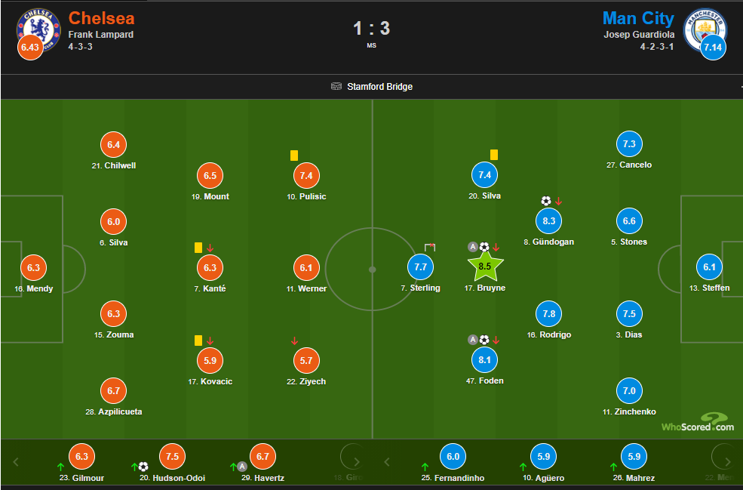This screenshot has width=743, height=490.
Task: Click the goal ball icon above Gündogan
Action: (x=546, y=201)
